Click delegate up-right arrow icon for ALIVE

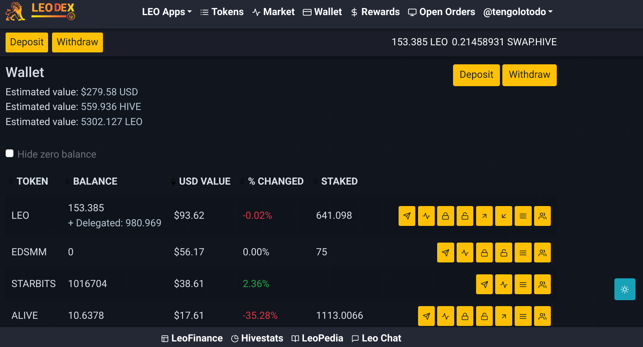(x=504, y=316)
